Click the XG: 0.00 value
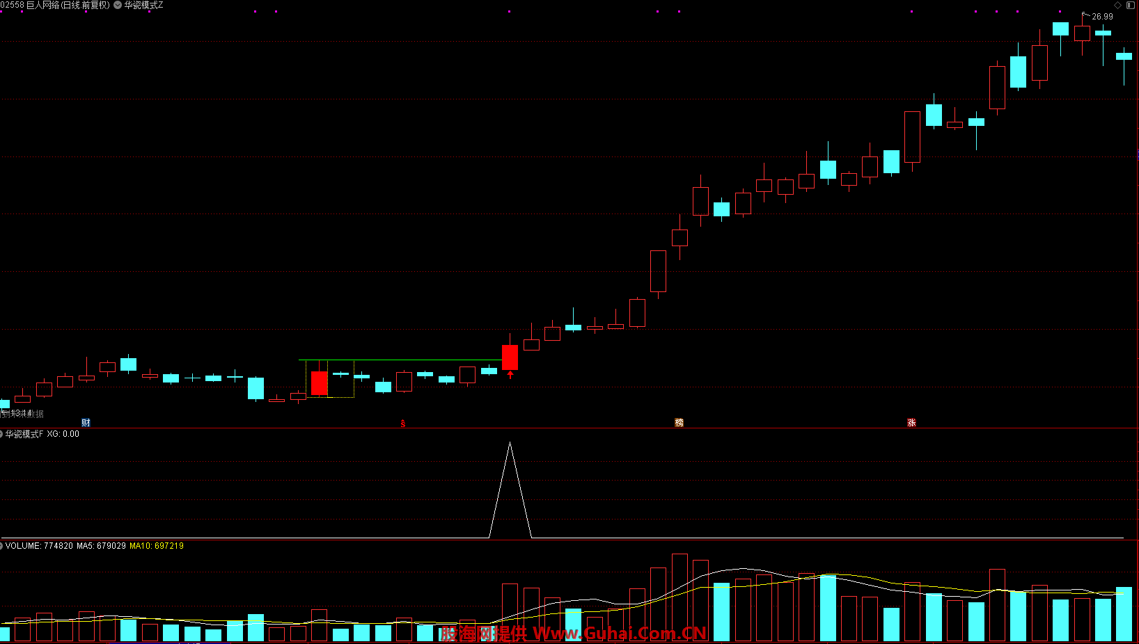Screen dimensions: 1139x644 point(63,434)
